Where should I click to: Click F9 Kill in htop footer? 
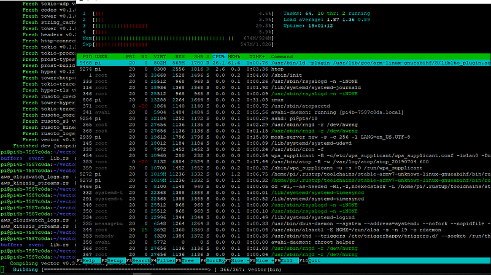pyautogui.click(x=287, y=261)
